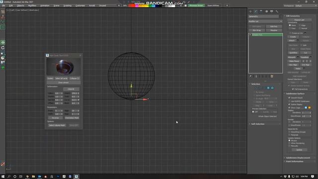Click Show End Result toggle icon
Screen dimensions: 318x179
tap(256, 76)
